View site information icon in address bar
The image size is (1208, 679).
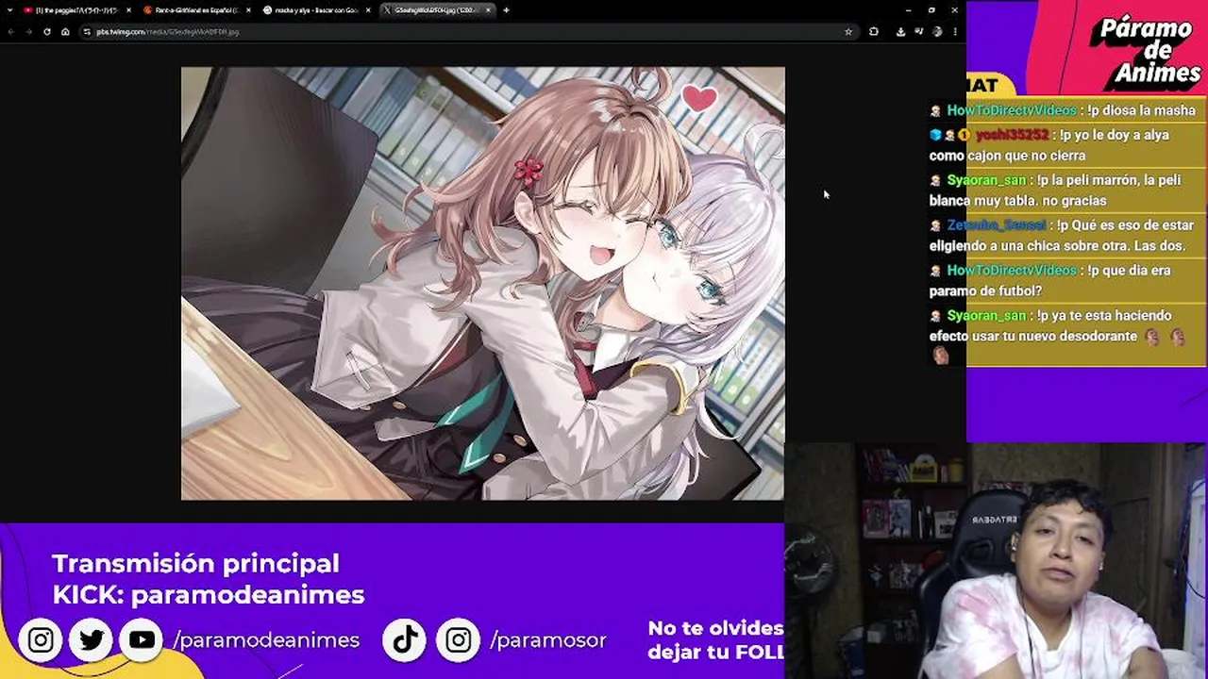[x=87, y=31]
